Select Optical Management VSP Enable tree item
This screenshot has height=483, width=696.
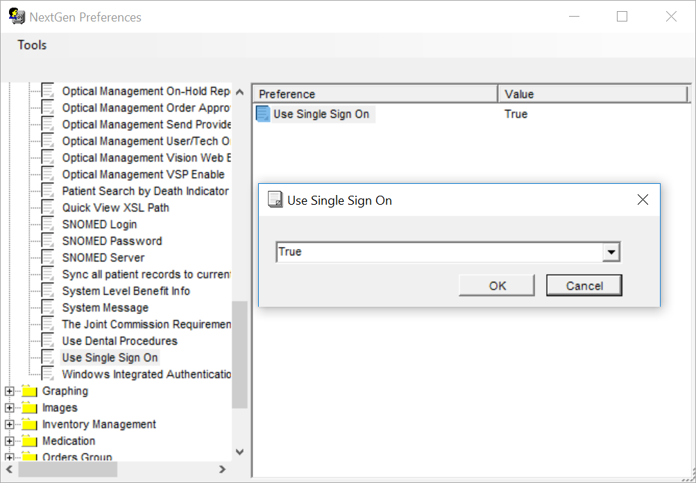click(144, 174)
